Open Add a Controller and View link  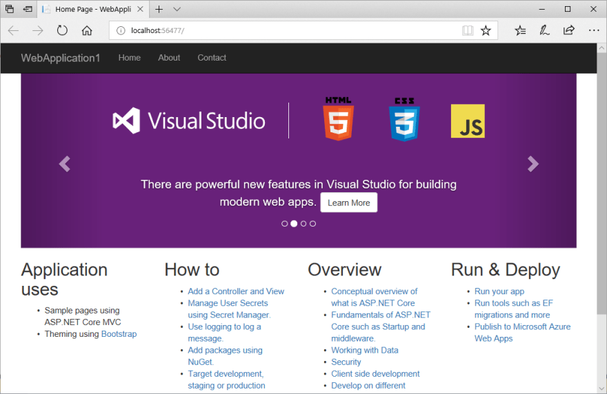click(x=236, y=291)
